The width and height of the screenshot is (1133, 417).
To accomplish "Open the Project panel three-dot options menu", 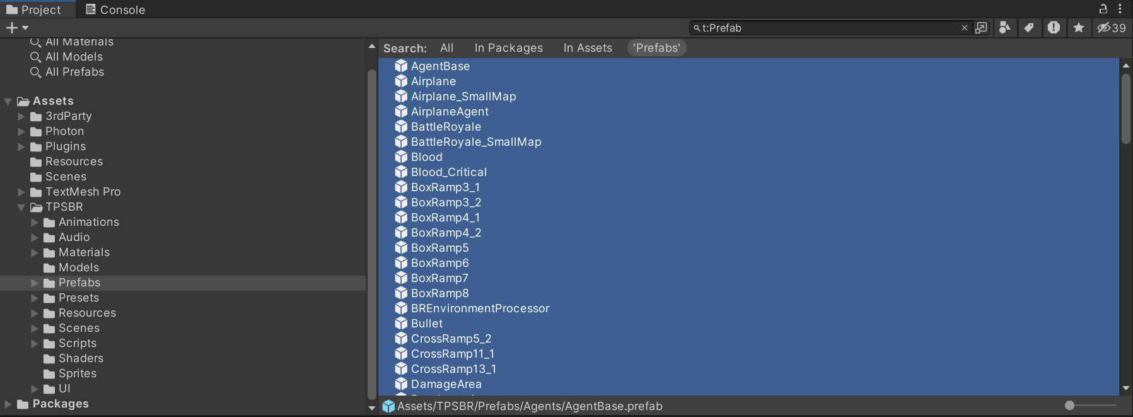I will pyautogui.click(x=1120, y=9).
